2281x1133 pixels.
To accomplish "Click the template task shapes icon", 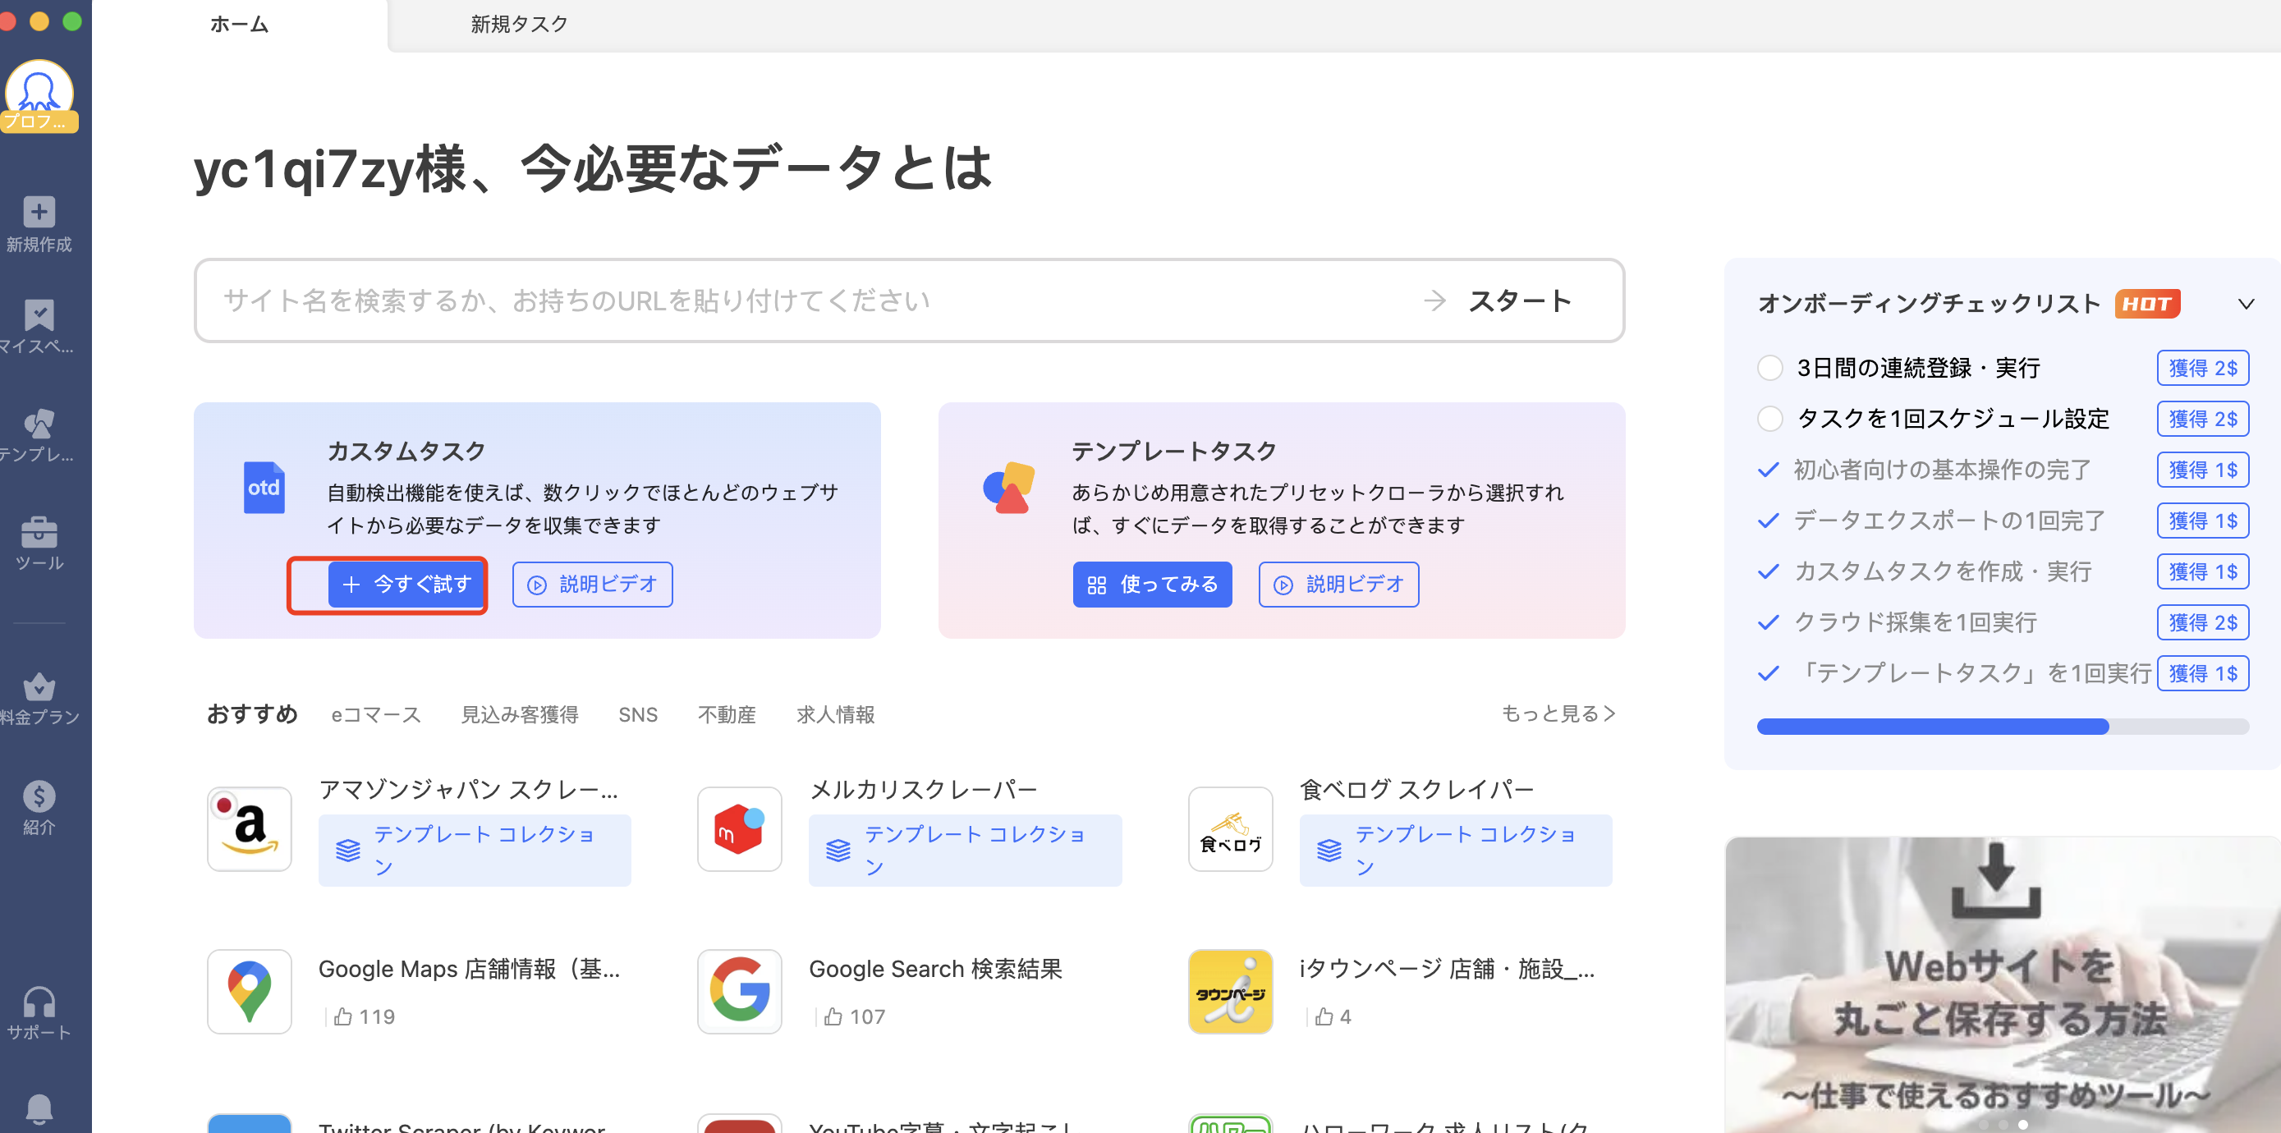I will pos(1008,488).
